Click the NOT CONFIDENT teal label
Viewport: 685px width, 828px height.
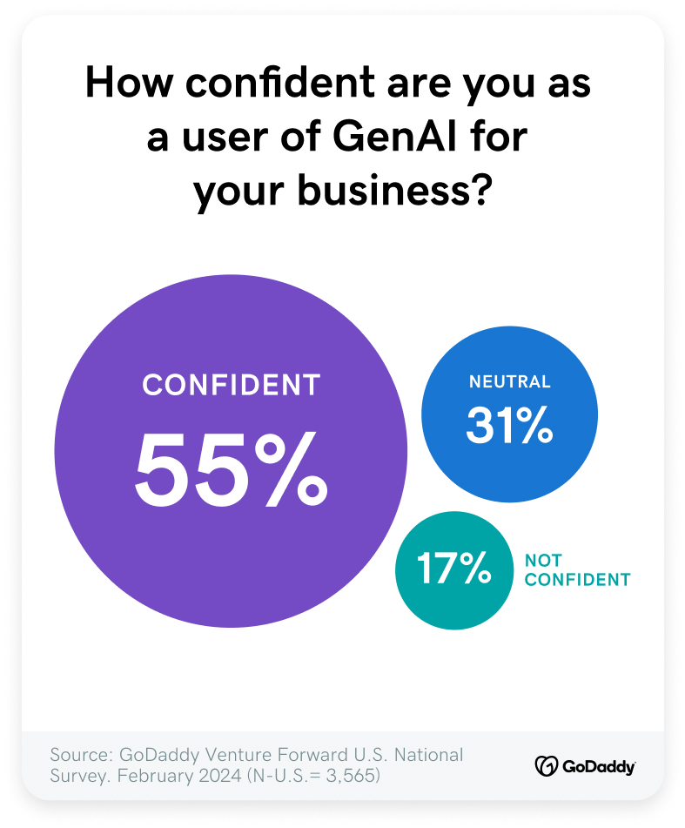577,569
